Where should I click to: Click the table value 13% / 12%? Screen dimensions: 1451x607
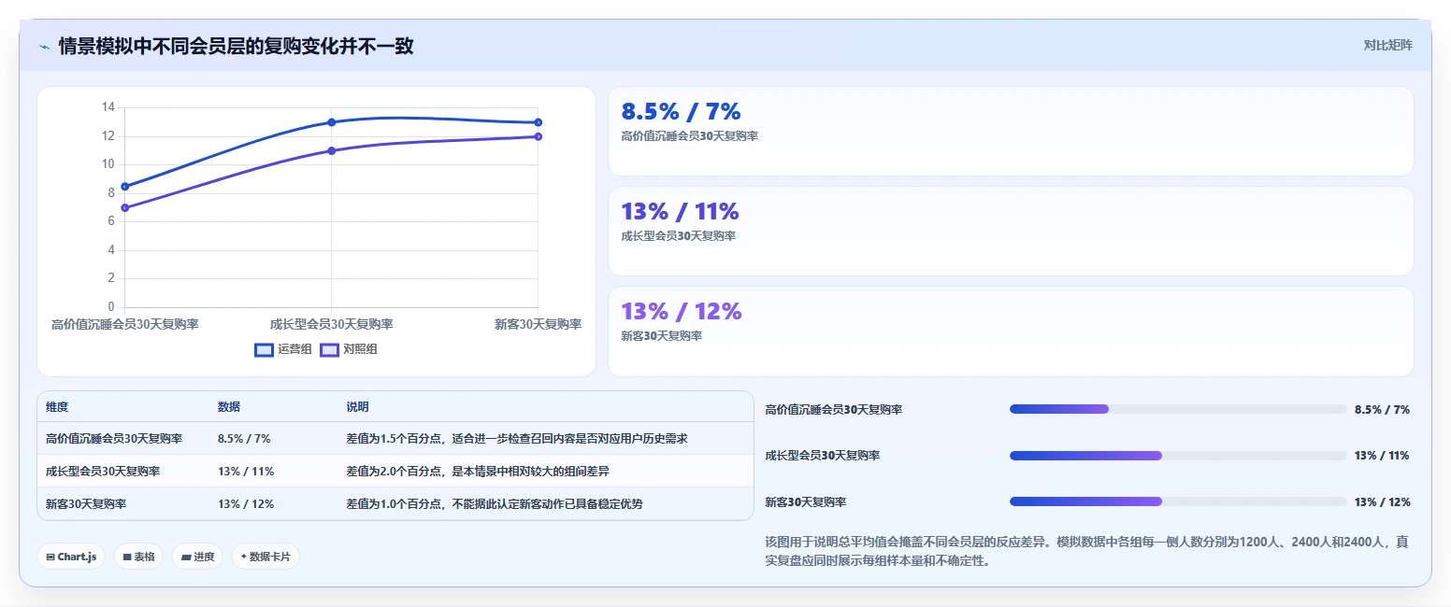click(x=246, y=503)
